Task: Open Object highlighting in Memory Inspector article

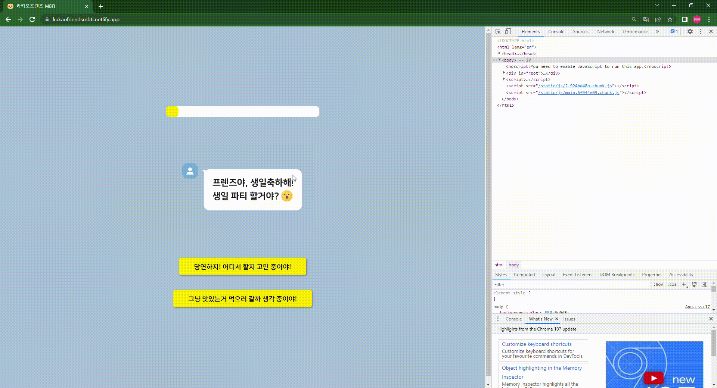Action: 541,372
